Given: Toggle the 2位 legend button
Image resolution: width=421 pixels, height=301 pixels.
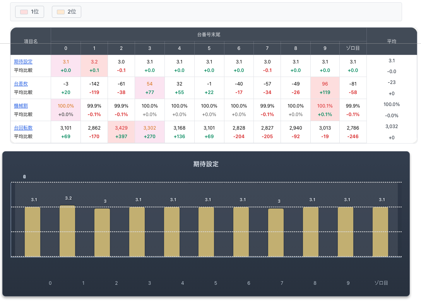Looking at the screenshot, I should pos(66,12).
